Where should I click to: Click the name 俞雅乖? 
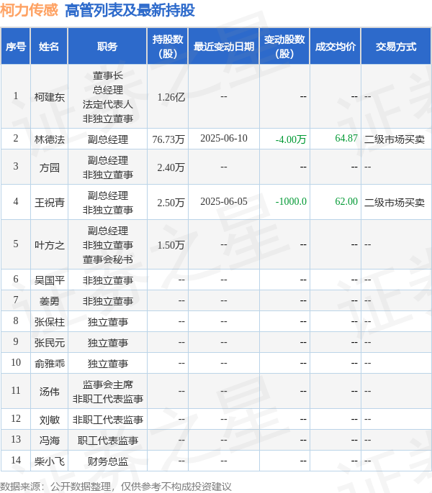[50, 364]
